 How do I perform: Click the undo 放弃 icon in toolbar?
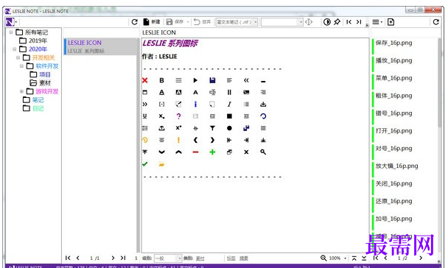point(202,22)
